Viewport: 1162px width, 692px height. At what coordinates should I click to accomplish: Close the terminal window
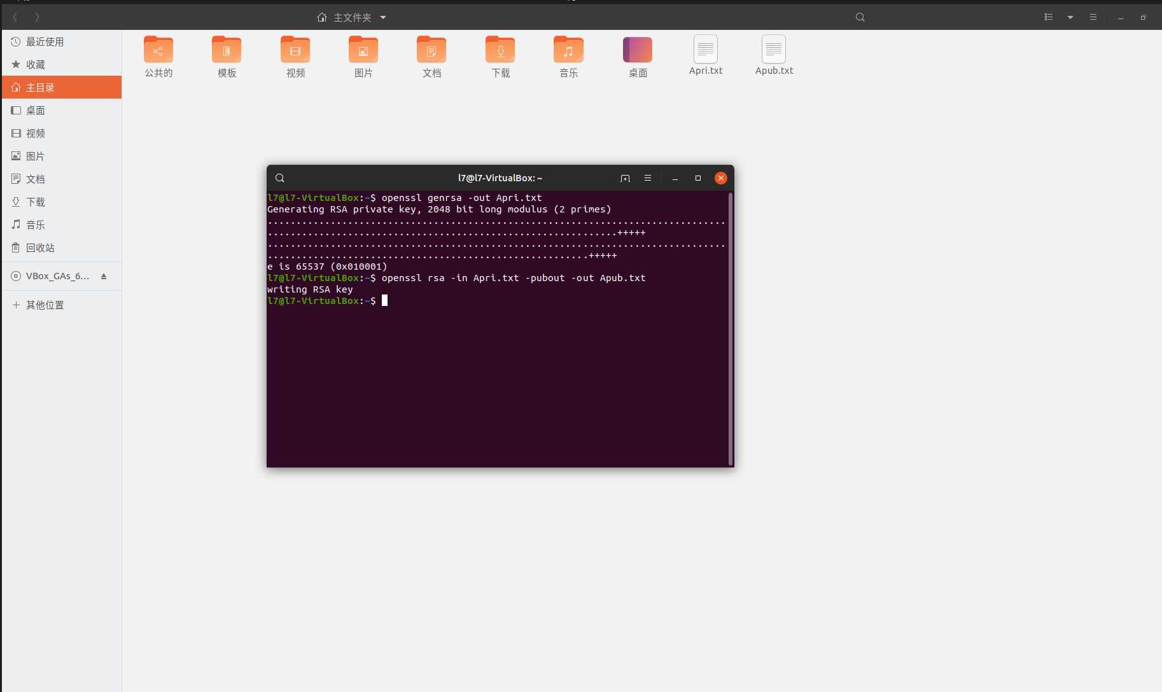[721, 178]
